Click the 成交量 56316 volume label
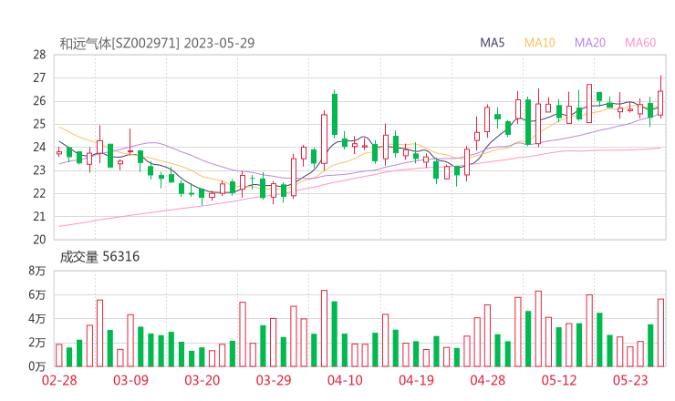Viewport: 675px width, 401px height. (x=99, y=257)
